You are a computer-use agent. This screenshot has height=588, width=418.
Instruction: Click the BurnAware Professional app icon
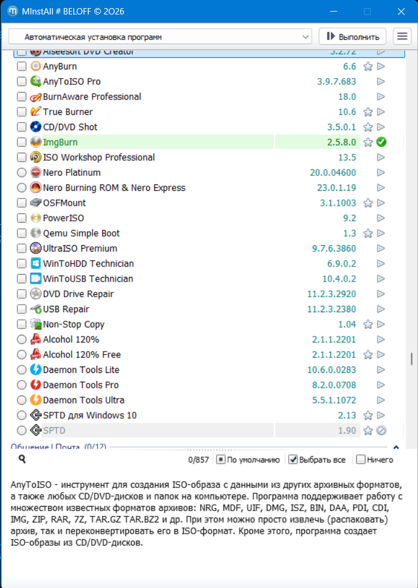35,97
